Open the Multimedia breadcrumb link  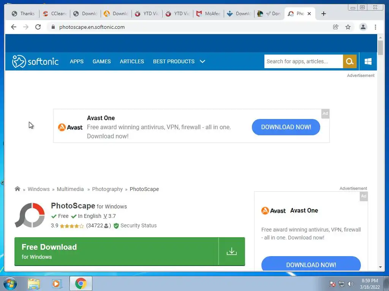click(70, 189)
